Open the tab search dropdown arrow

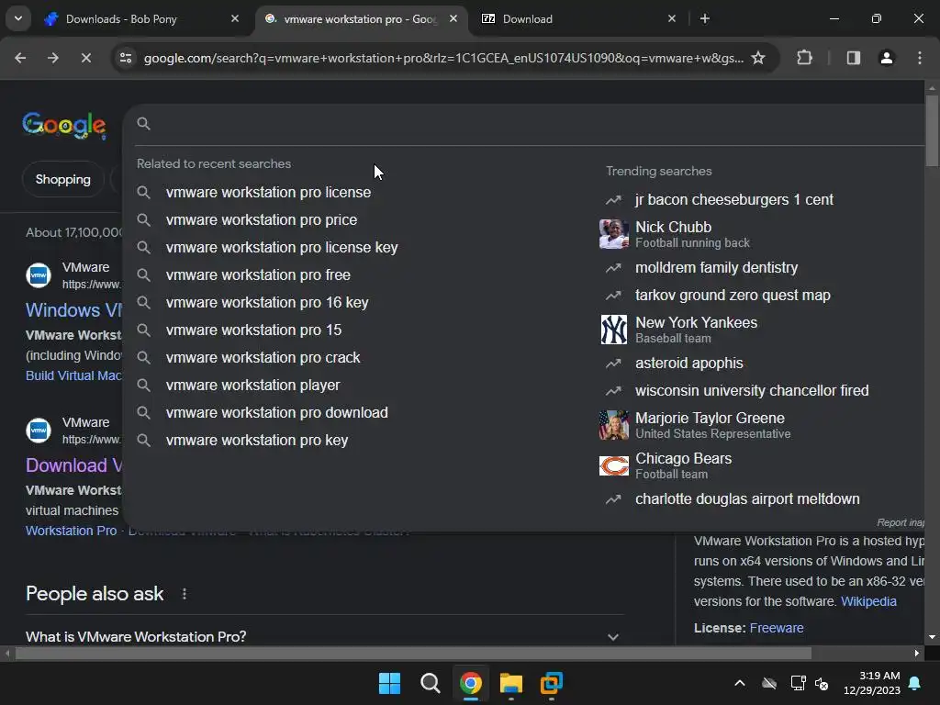coord(18,18)
